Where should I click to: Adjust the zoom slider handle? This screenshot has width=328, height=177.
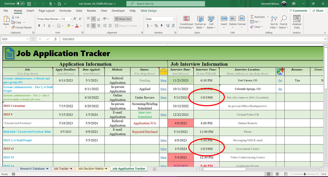pyautogui.click(x=305, y=174)
